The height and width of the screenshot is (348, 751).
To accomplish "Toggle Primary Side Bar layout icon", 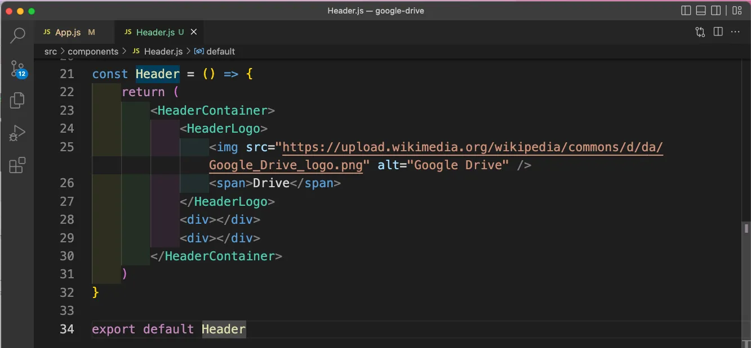I will 686,11.
